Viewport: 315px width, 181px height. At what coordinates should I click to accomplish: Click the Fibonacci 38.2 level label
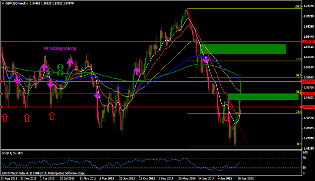tap(298, 92)
